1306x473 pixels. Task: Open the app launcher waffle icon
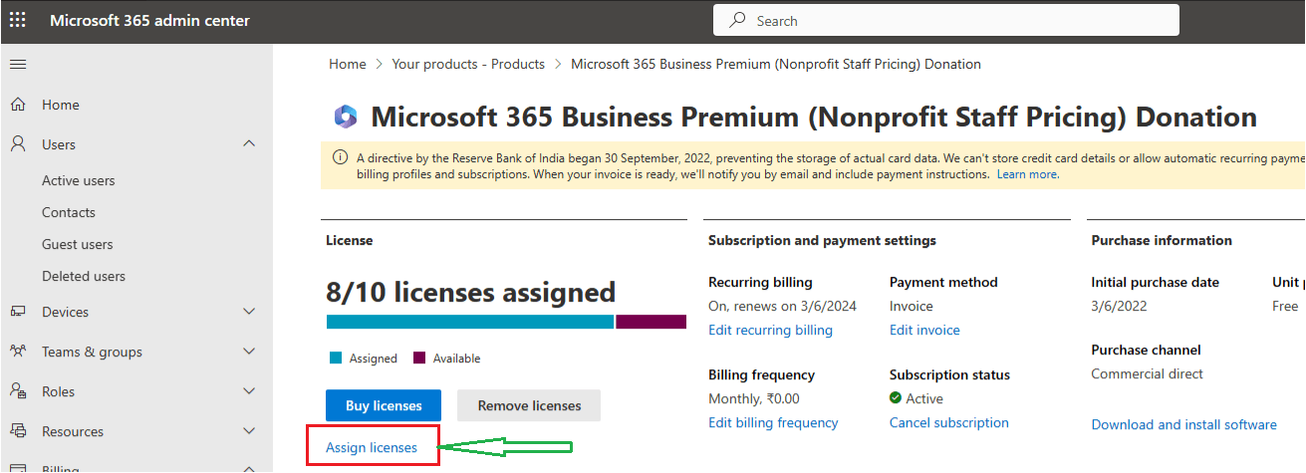[x=18, y=21]
